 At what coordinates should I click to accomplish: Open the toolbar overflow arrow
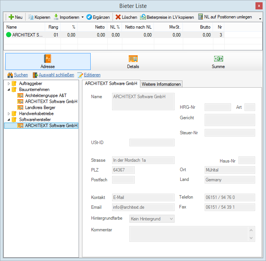coord(260,19)
